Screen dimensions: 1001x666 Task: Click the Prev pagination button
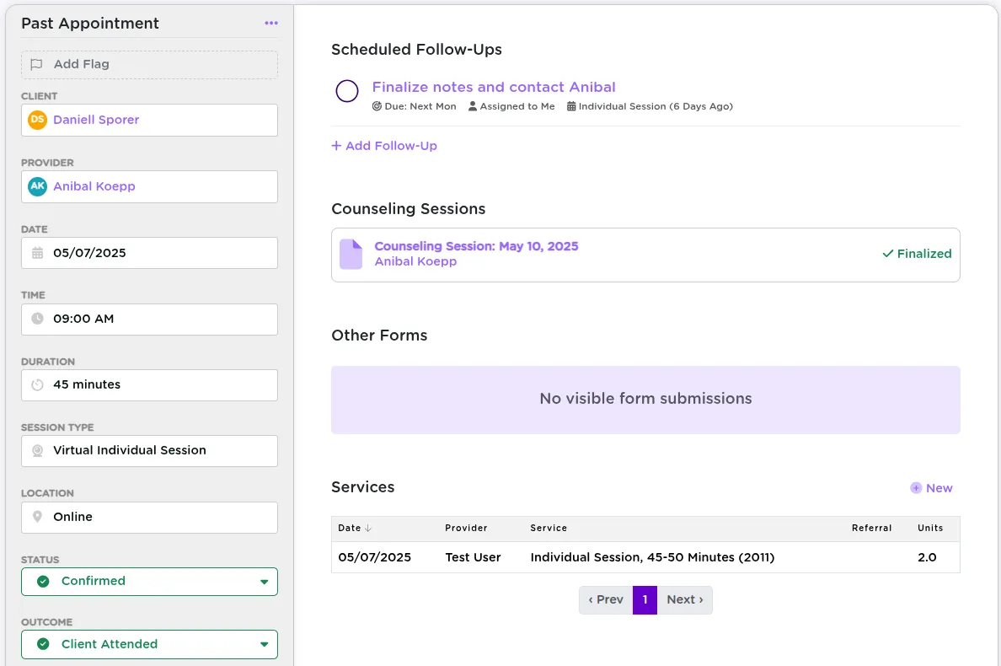pos(605,599)
